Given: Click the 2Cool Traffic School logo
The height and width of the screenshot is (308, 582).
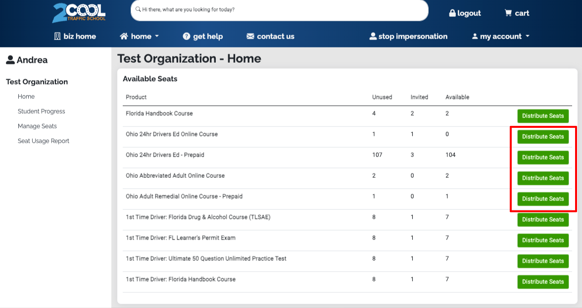Looking at the screenshot, I should pyautogui.click(x=79, y=13).
